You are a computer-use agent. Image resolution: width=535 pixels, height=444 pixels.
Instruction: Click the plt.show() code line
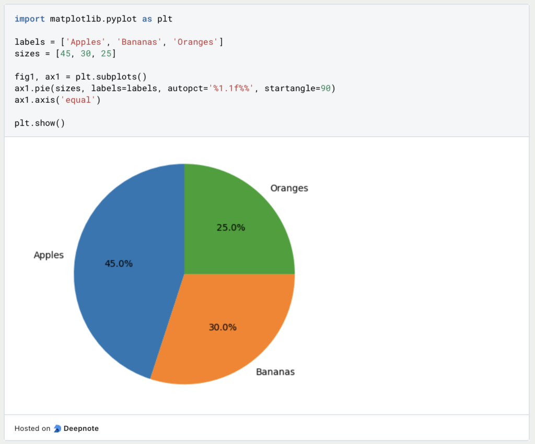[40, 123]
